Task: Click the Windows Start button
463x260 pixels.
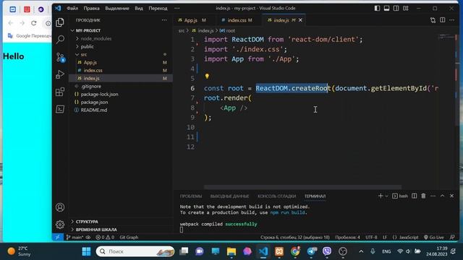Action: pos(86,251)
